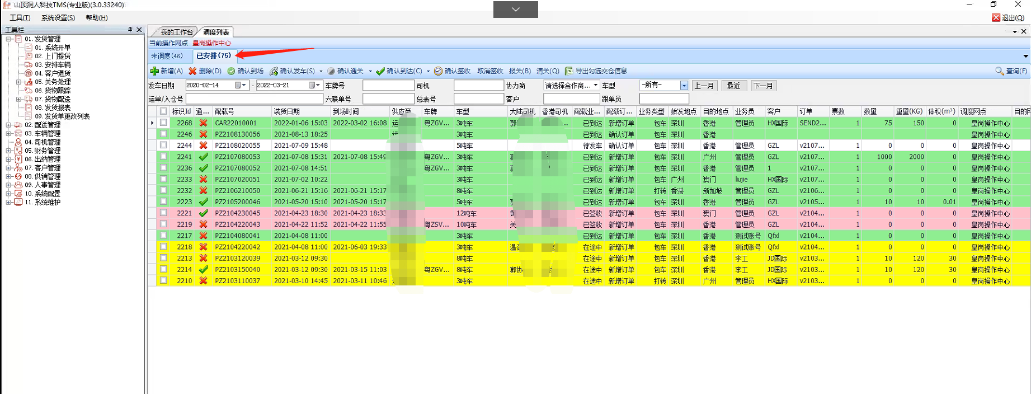The image size is (1031, 394).
Task: Open the 协力商 partner selection dropdown
Action: click(595, 85)
